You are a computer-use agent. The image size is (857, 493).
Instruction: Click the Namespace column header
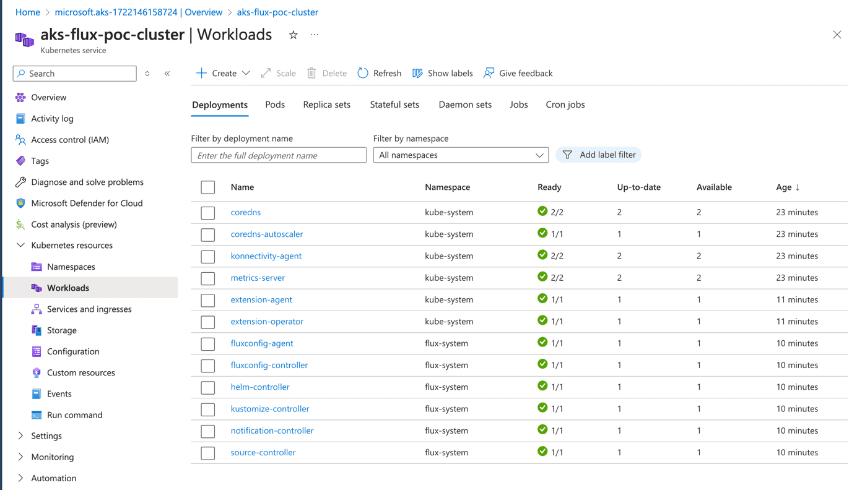point(447,187)
